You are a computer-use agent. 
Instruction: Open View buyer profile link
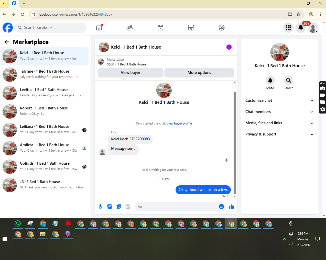(179, 123)
